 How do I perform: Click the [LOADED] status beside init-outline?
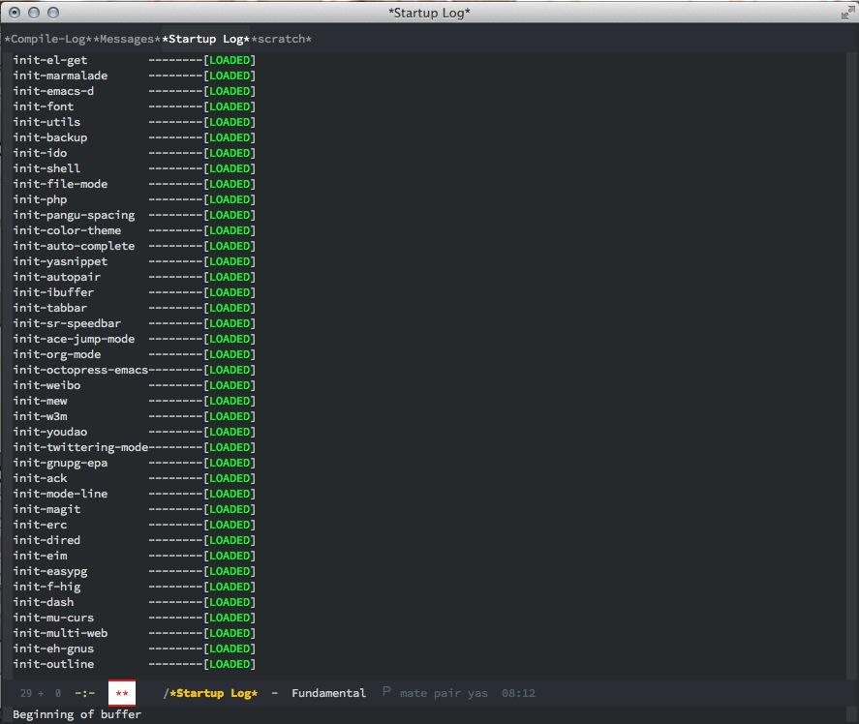click(230, 664)
